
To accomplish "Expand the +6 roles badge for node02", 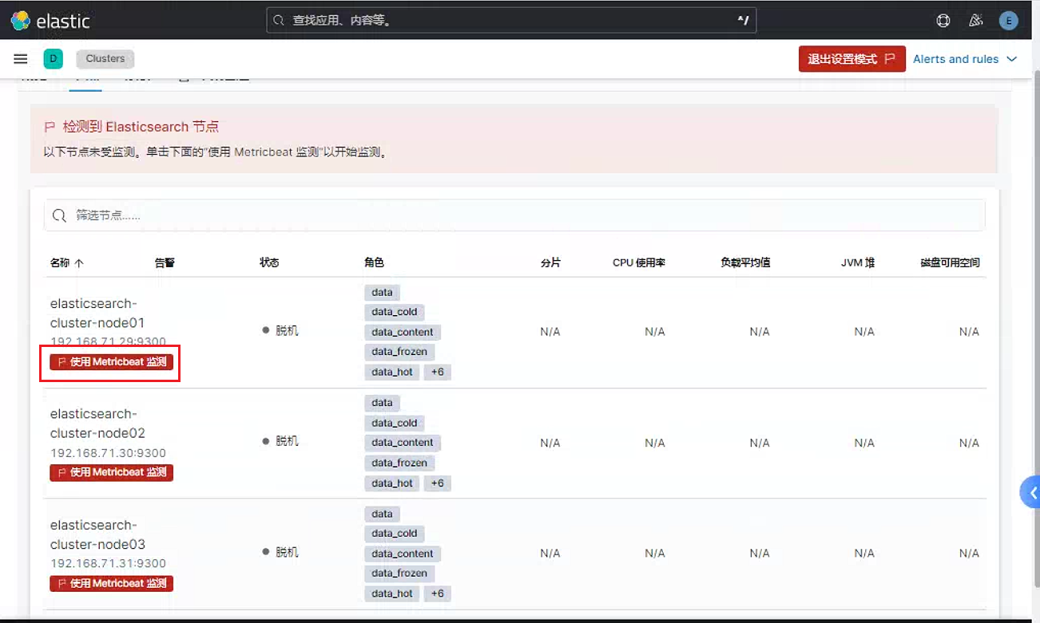I will point(438,483).
